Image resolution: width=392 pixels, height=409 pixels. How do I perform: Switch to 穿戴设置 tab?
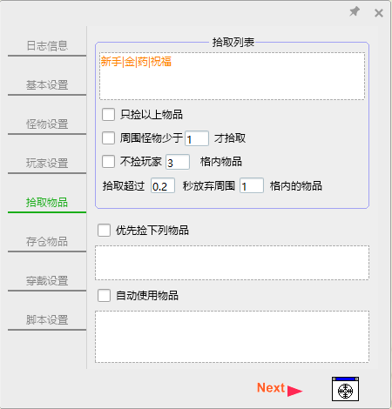coord(47,281)
